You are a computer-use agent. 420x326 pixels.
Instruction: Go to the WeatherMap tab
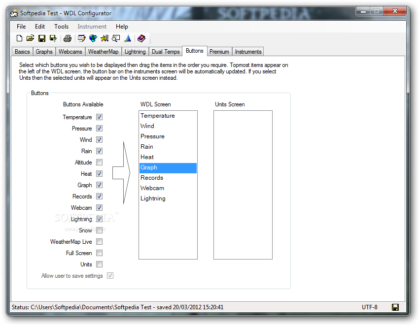click(103, 52)
